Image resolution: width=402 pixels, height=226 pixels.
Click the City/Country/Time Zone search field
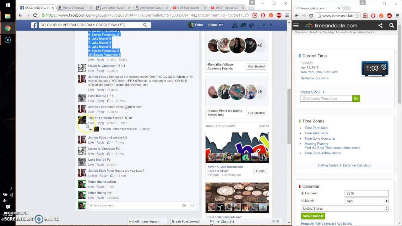326,99
